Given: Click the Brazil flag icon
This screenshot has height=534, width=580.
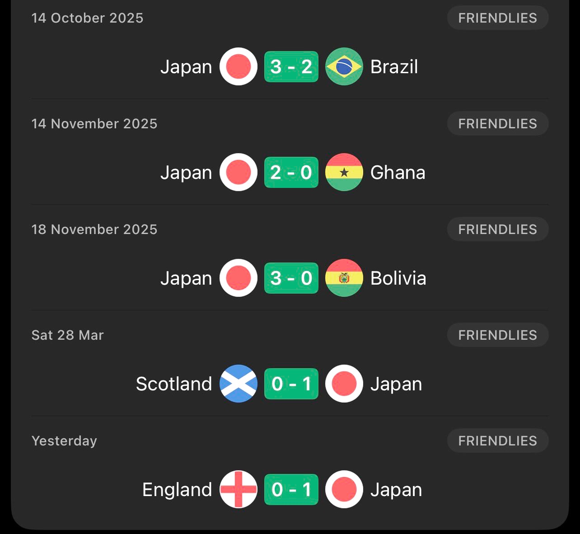Looking at the screenshot, I should (x=344, y=66).
